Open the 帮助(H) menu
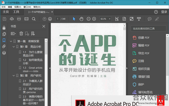 click(x=37, y=7)
